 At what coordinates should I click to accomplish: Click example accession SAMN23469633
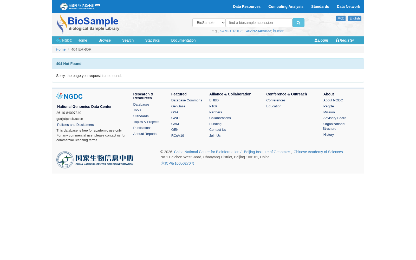(258, 31)
